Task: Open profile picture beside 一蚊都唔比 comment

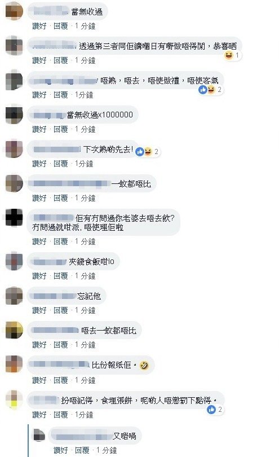Action: pyautogui.click(x=14, y=183)
